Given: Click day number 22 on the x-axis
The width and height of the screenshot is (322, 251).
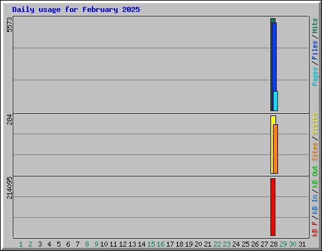Looking at the screenshot, I should point(217,244).
